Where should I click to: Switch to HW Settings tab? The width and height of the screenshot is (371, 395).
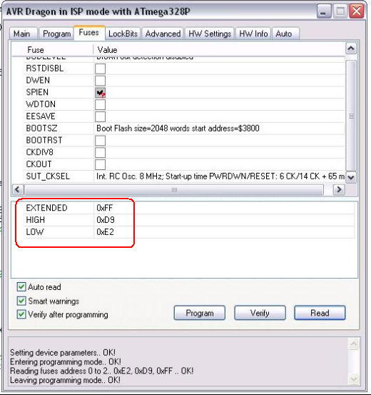pos(210,34)
